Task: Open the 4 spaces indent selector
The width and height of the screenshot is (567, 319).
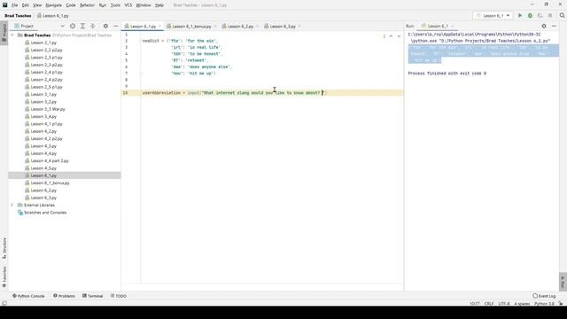Action: (522, 303)
